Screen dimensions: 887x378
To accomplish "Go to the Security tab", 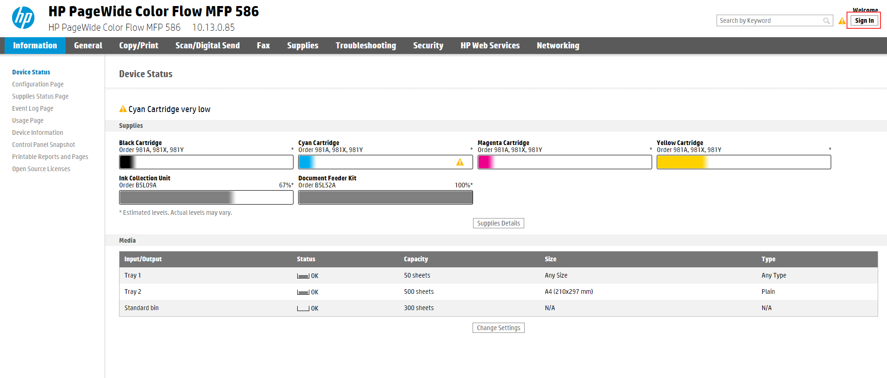I will [x=428, y=46].
